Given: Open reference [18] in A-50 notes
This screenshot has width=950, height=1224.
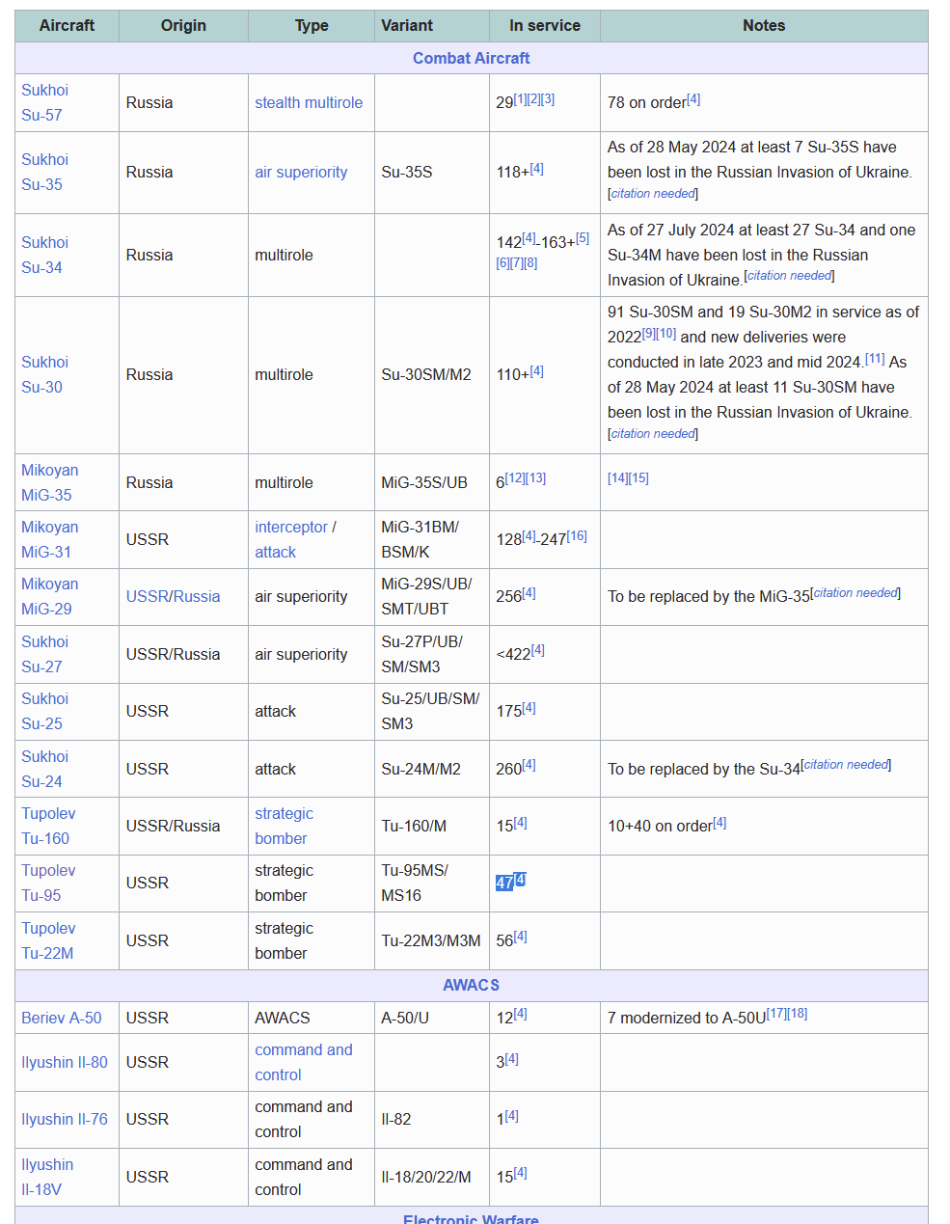Looking at the screenshot, I should [x=798, y=1014].
